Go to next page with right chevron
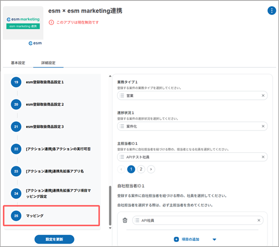279x247 pixels. tap(151, 169)
